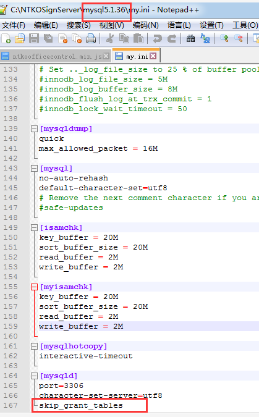Collapse the [mysqlhotcopy] section fold
Viewport: 259px width, 417px height.
click(x=34, y=346)
